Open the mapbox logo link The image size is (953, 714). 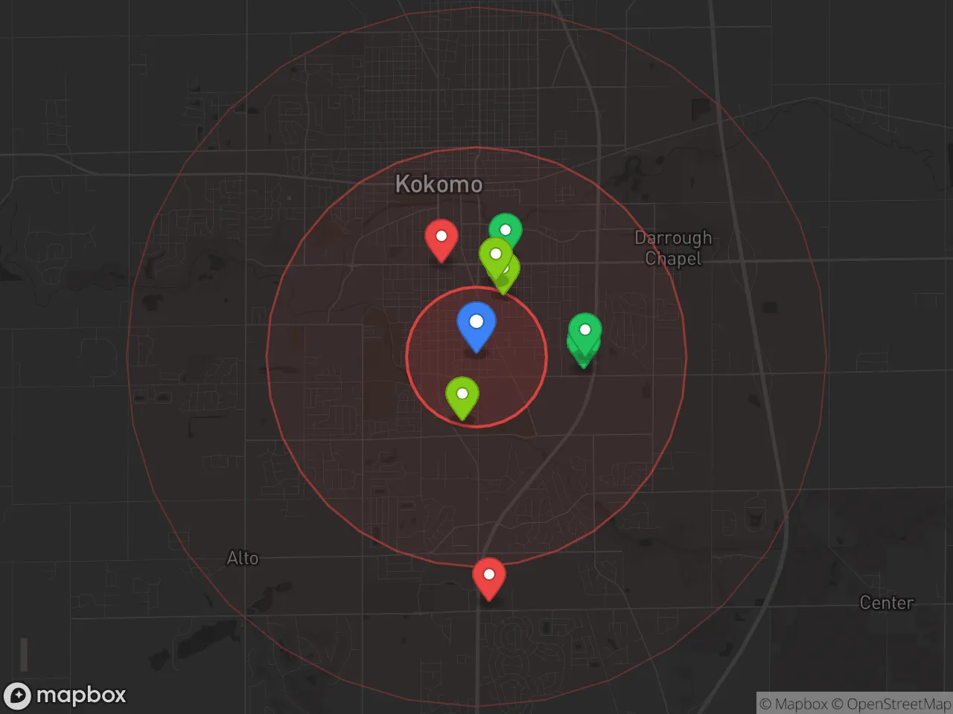point(65,695)
